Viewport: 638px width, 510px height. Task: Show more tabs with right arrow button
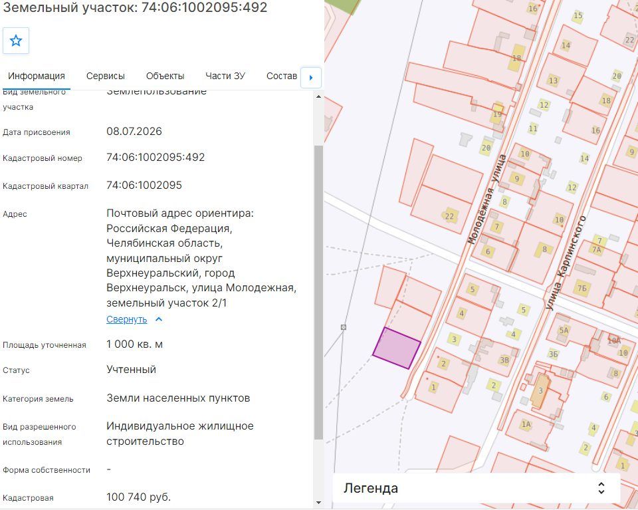311,77
